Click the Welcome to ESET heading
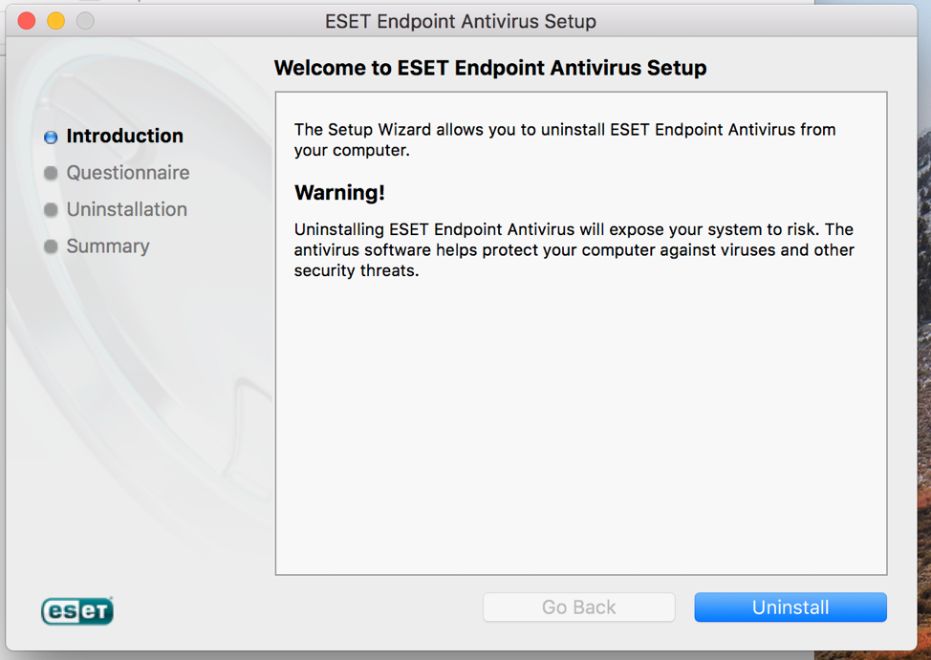 [x=490, y=69]
